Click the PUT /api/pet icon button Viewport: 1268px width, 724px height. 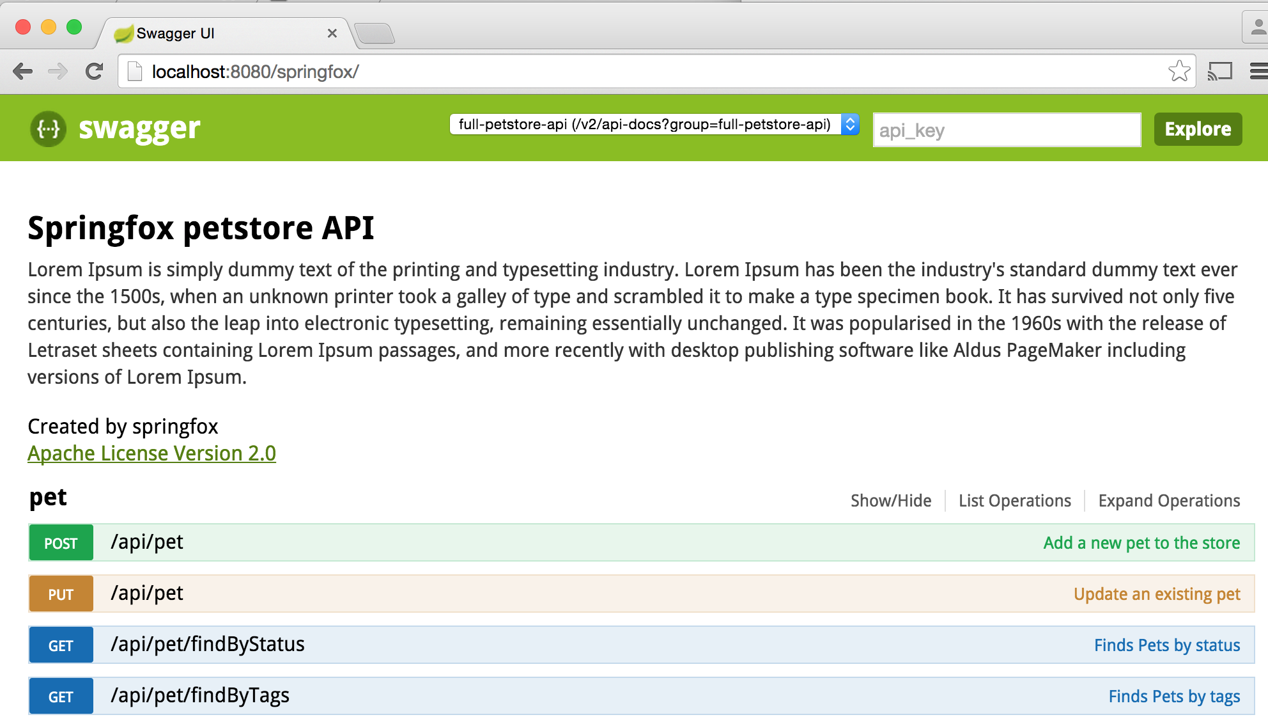pos(61,594)
